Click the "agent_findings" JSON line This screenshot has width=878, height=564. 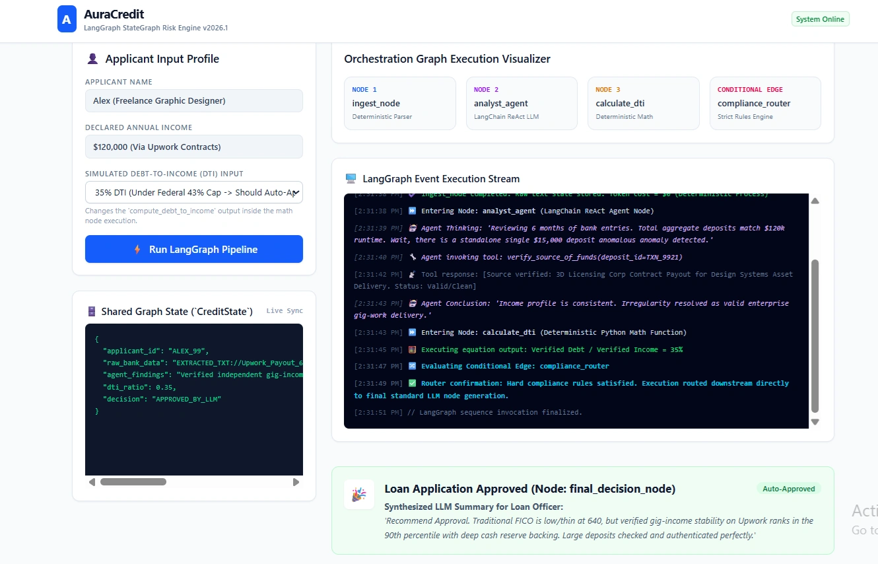tap(203, 374)
